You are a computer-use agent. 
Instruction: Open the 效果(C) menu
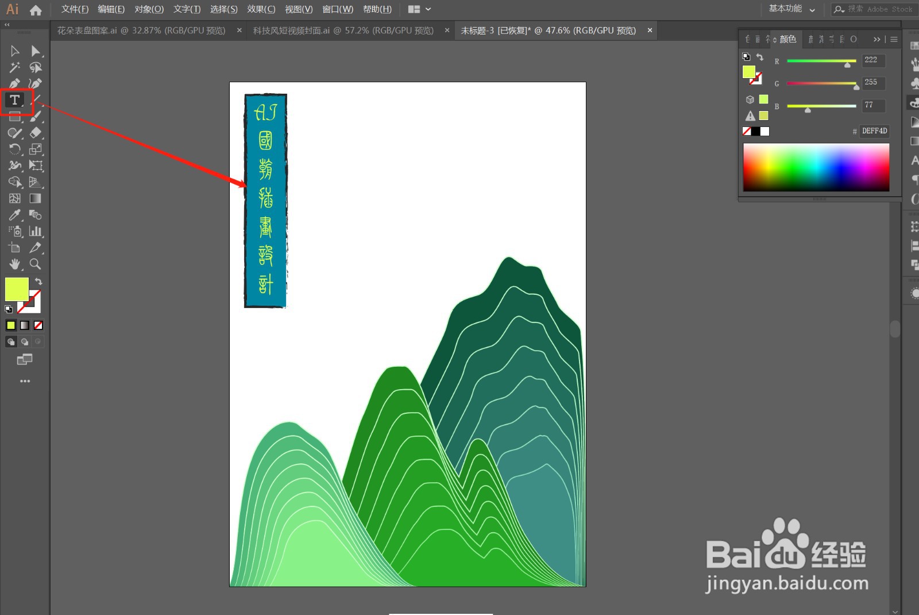[261, 9]
